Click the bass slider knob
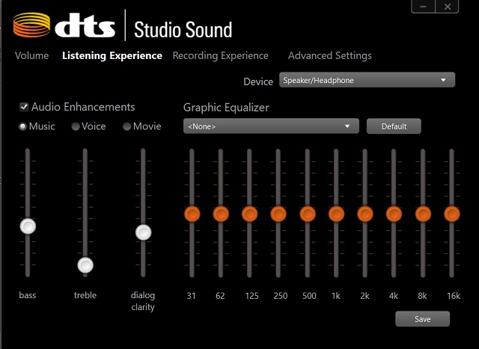479x349 pixels. point(28,226)
